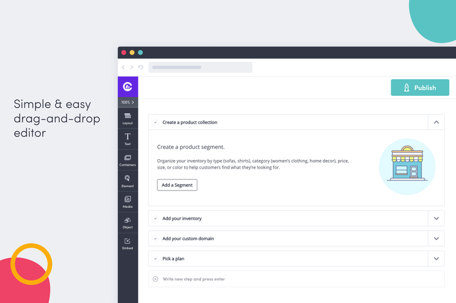Image resolution: width=456 pixels, height=303 pixels.
Task: Toggle the Add your inventory checkmark
Action: pos(156,218)
